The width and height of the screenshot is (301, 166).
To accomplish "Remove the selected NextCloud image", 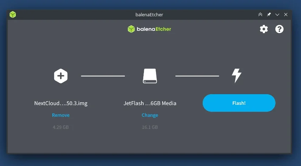I will [x=61, y=115].
